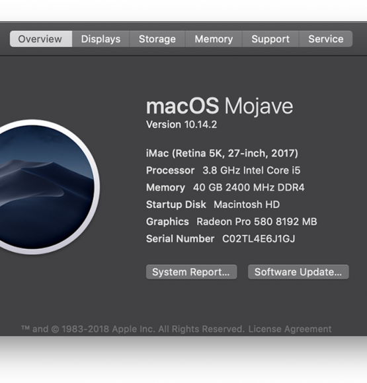Click the Radeon Pro 580 graphics text
This screenshot has height=383, width=367.
coord(257,222)
